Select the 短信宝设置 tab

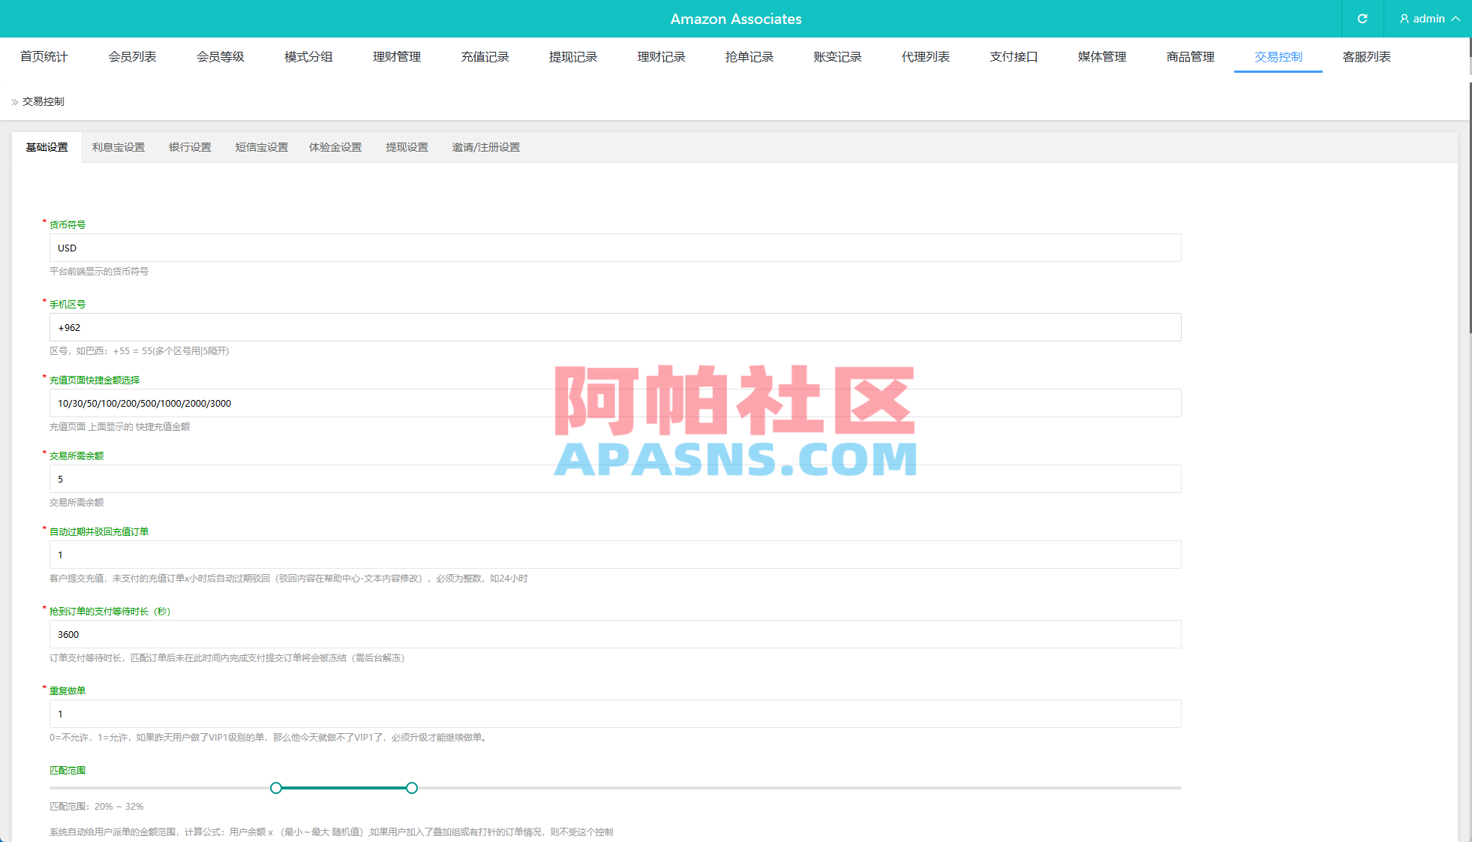(260, 147)
